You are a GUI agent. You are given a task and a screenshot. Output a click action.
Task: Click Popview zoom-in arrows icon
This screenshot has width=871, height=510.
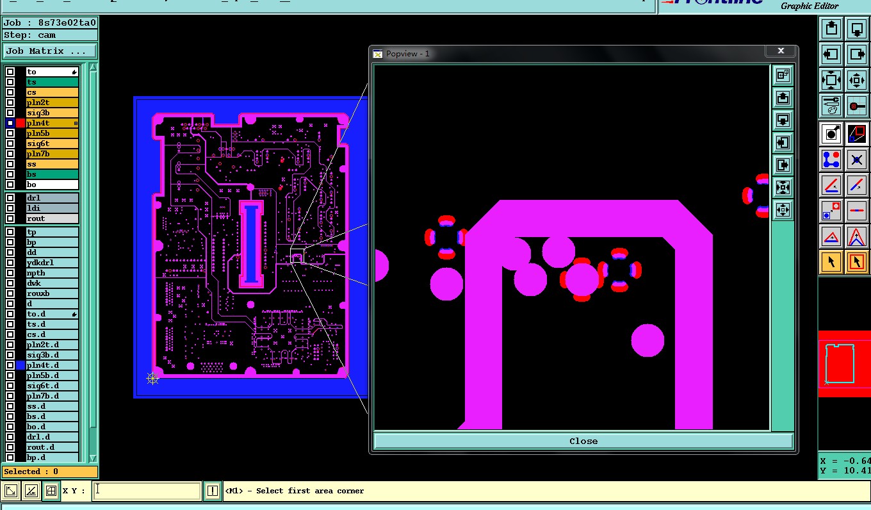click(783, 188)
